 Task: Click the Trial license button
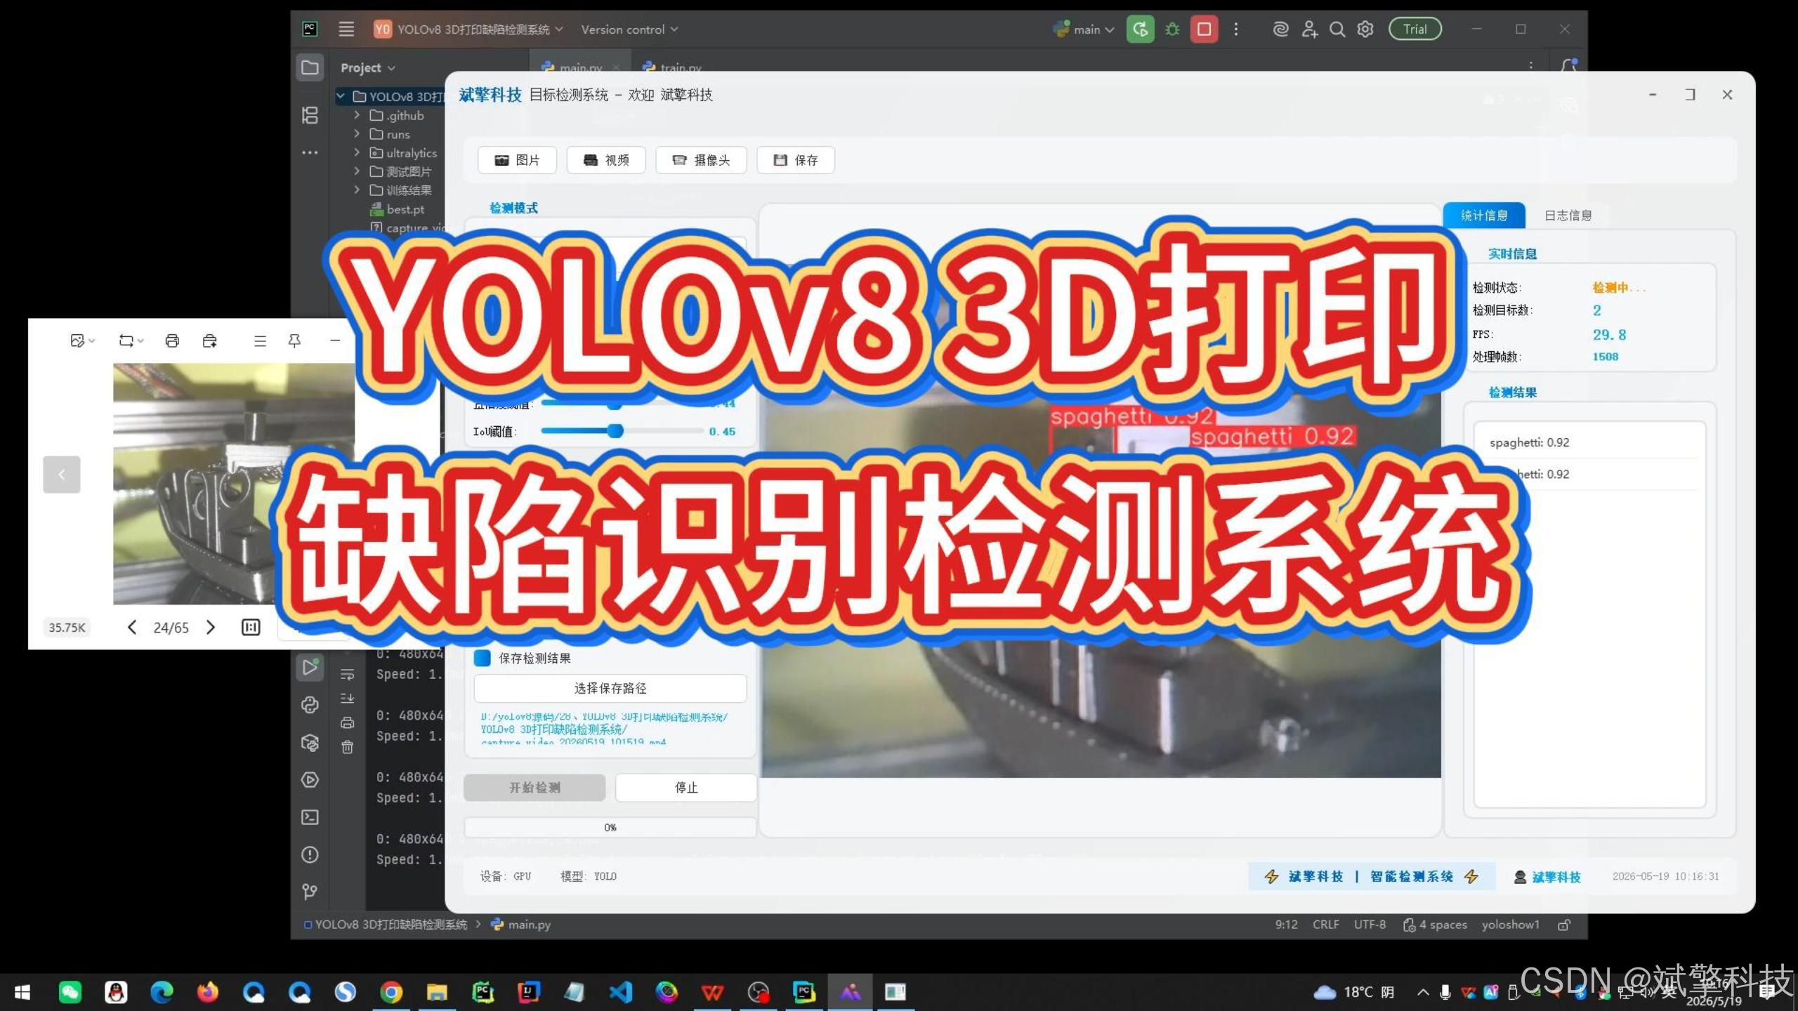[x=1415, y=29]
